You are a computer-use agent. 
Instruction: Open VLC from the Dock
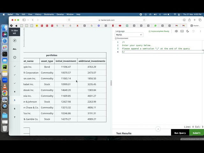[x=5, y=86]
